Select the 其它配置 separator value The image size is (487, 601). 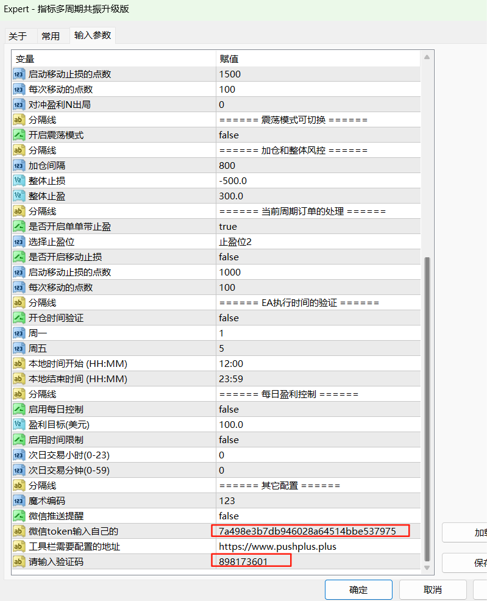coord(318,486)
